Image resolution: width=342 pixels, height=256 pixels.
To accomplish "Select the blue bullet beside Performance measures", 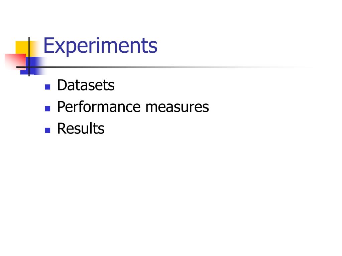I will coord(47,108).
